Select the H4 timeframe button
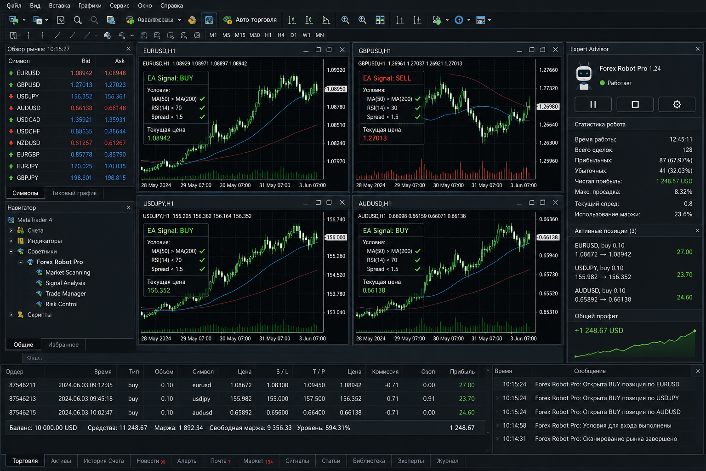Screen dimensions: 706x471 click(x=281, y=35)
